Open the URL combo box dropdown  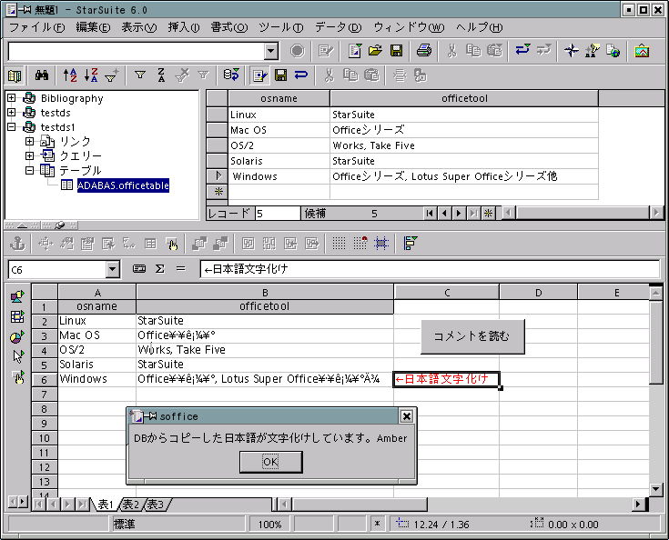[271, 51]
